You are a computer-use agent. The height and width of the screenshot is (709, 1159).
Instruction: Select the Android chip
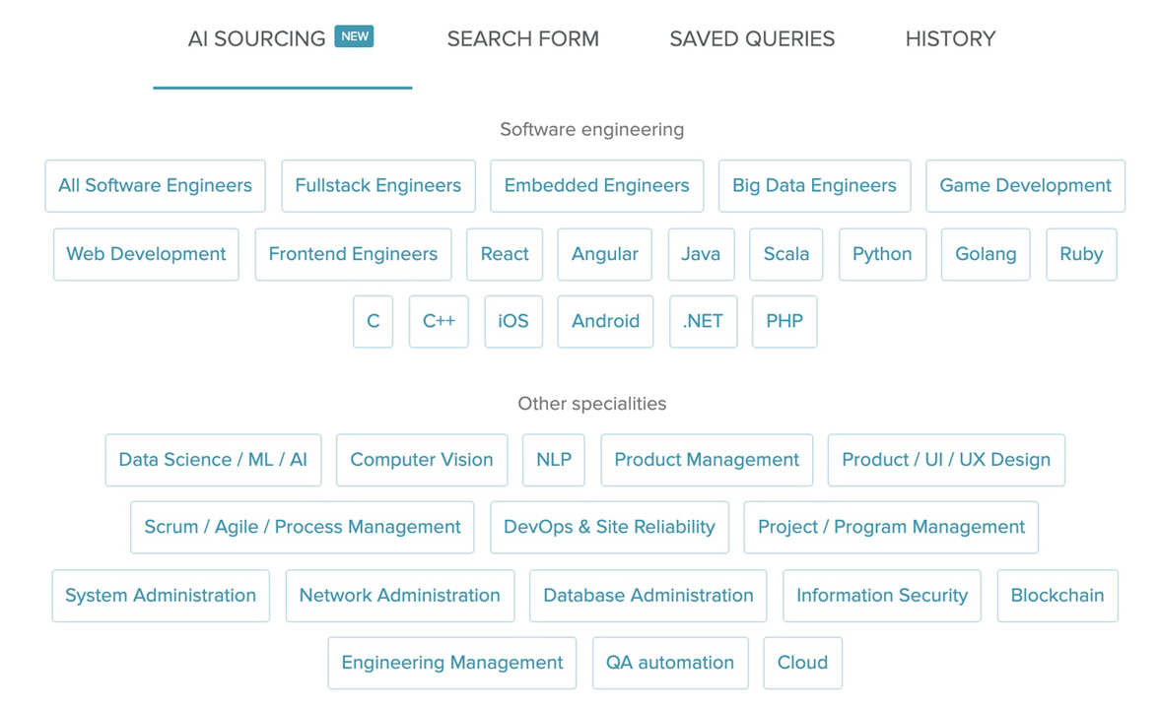[x=605, y=321]
